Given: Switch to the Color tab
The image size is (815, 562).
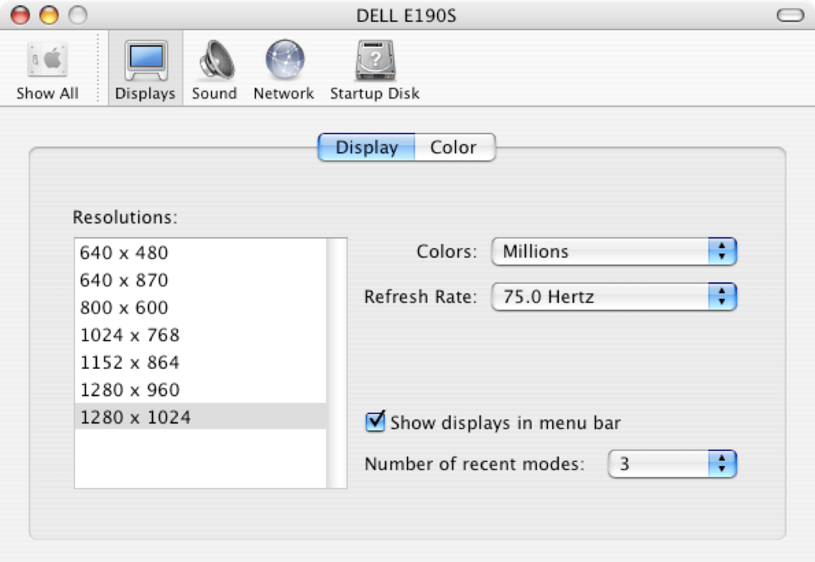Looking at the screenshot, I should click(x=454, y=147).
